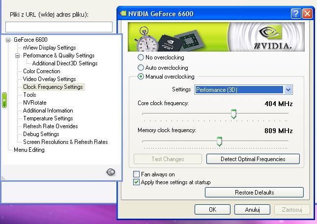Screen dimensions: 317x224
Task: Open Menu Editing item
Action: point(29,150)
